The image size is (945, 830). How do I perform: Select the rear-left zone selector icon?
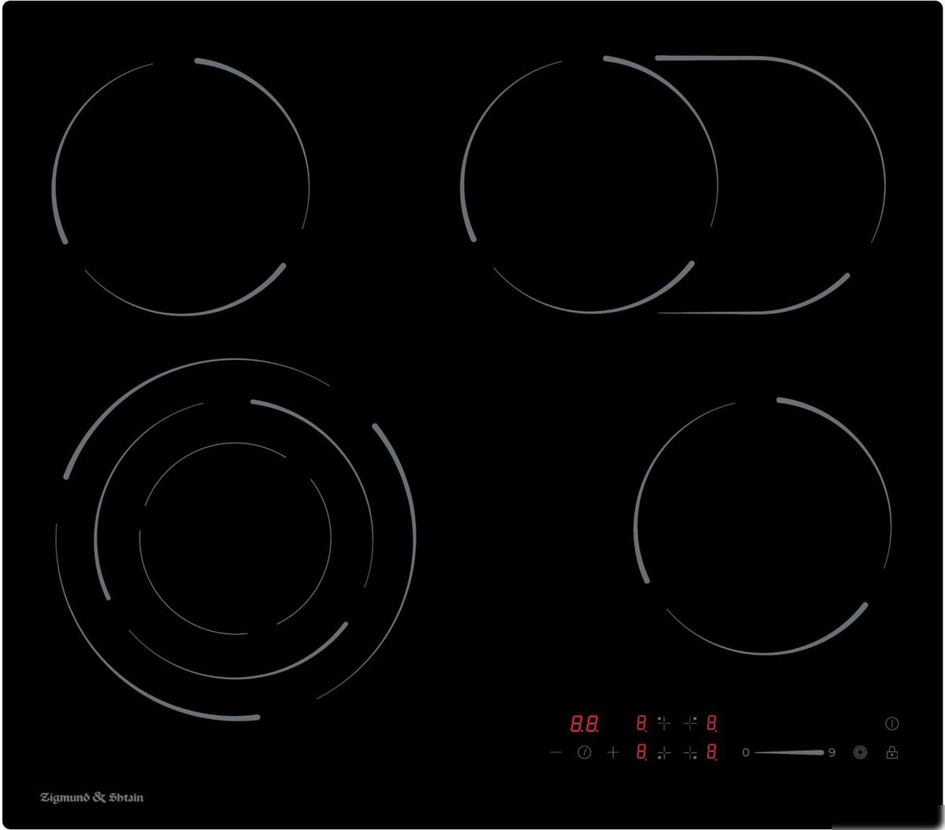(663, 724)
